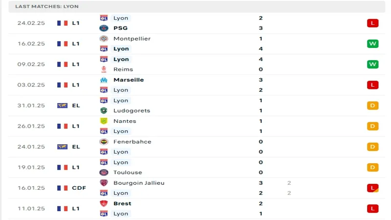Open the Marseille team name link
The width and height of the screenshot is (391, 220).
[x=129, y=80]
